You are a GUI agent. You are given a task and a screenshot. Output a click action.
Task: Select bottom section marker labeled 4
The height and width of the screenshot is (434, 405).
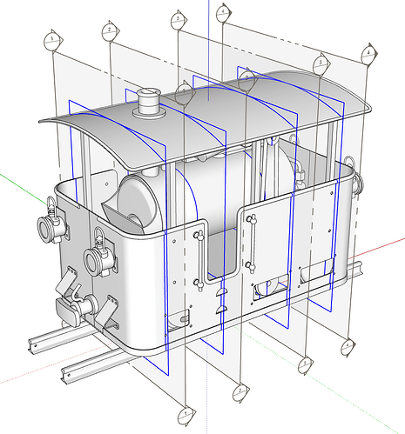348,347
